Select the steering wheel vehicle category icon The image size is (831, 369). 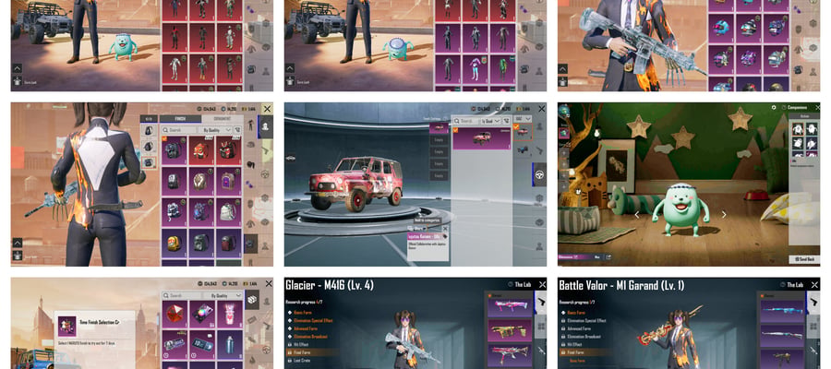pos(539,174)
